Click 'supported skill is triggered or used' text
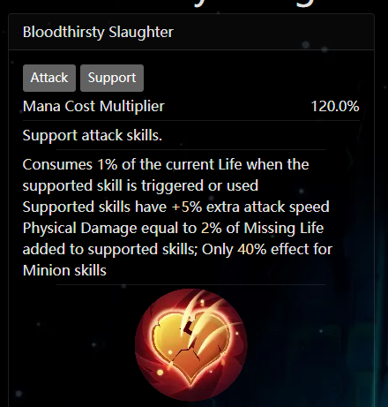 (140, 185)
